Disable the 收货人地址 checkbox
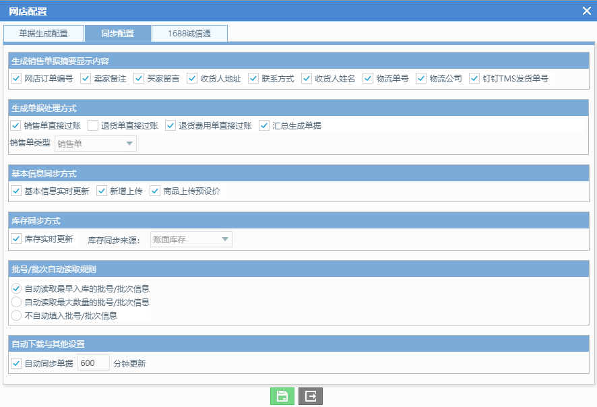Screen dimensions: 597x407 [x=192, y=78]
